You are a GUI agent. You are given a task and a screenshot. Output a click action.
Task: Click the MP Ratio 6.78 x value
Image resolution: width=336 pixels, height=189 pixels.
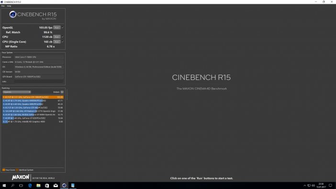point(51,46)
